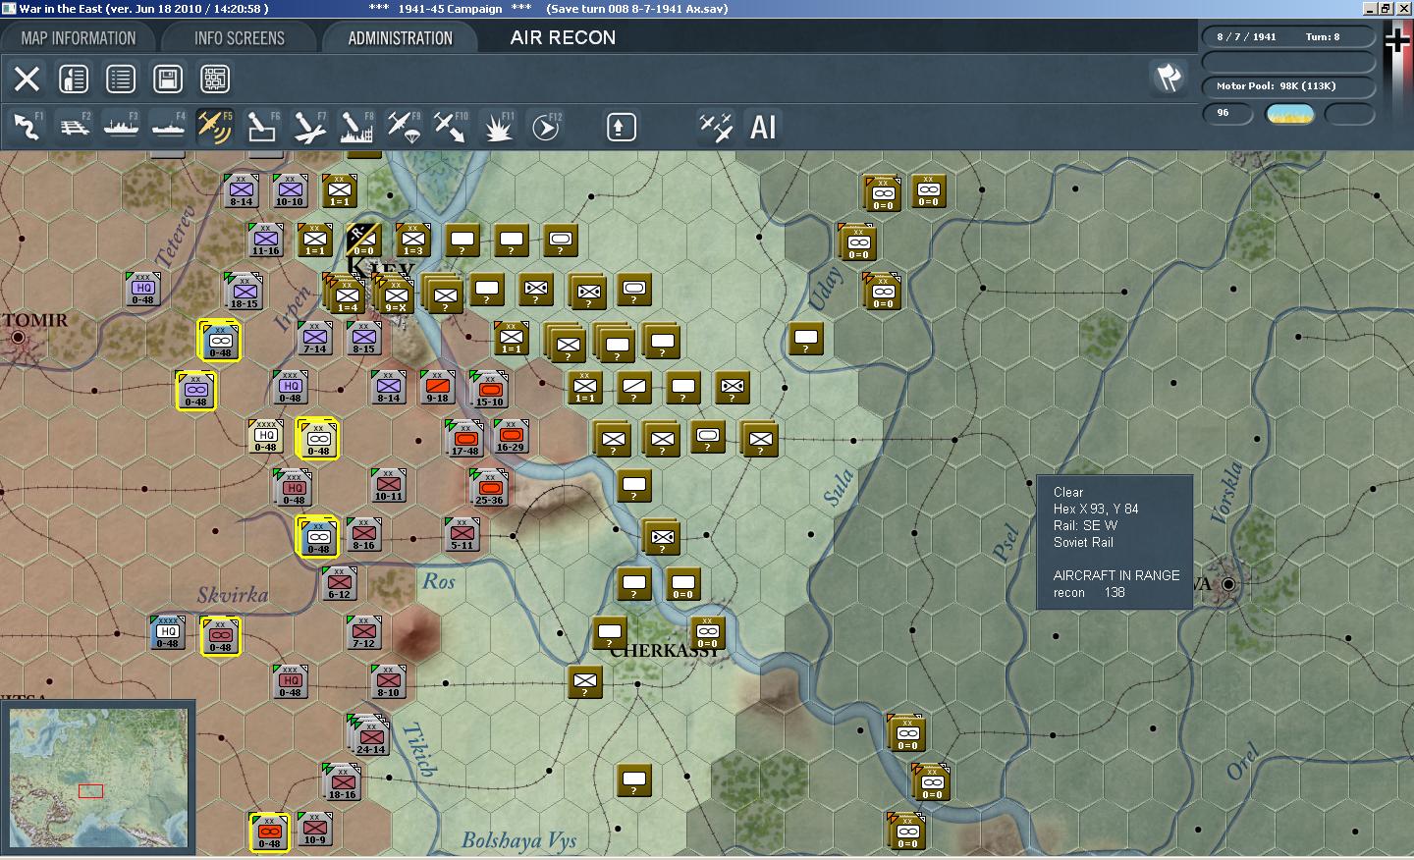1414x860 pixels.
Task: Select the 10-9 infantry unit
Action: click(314, 829)
